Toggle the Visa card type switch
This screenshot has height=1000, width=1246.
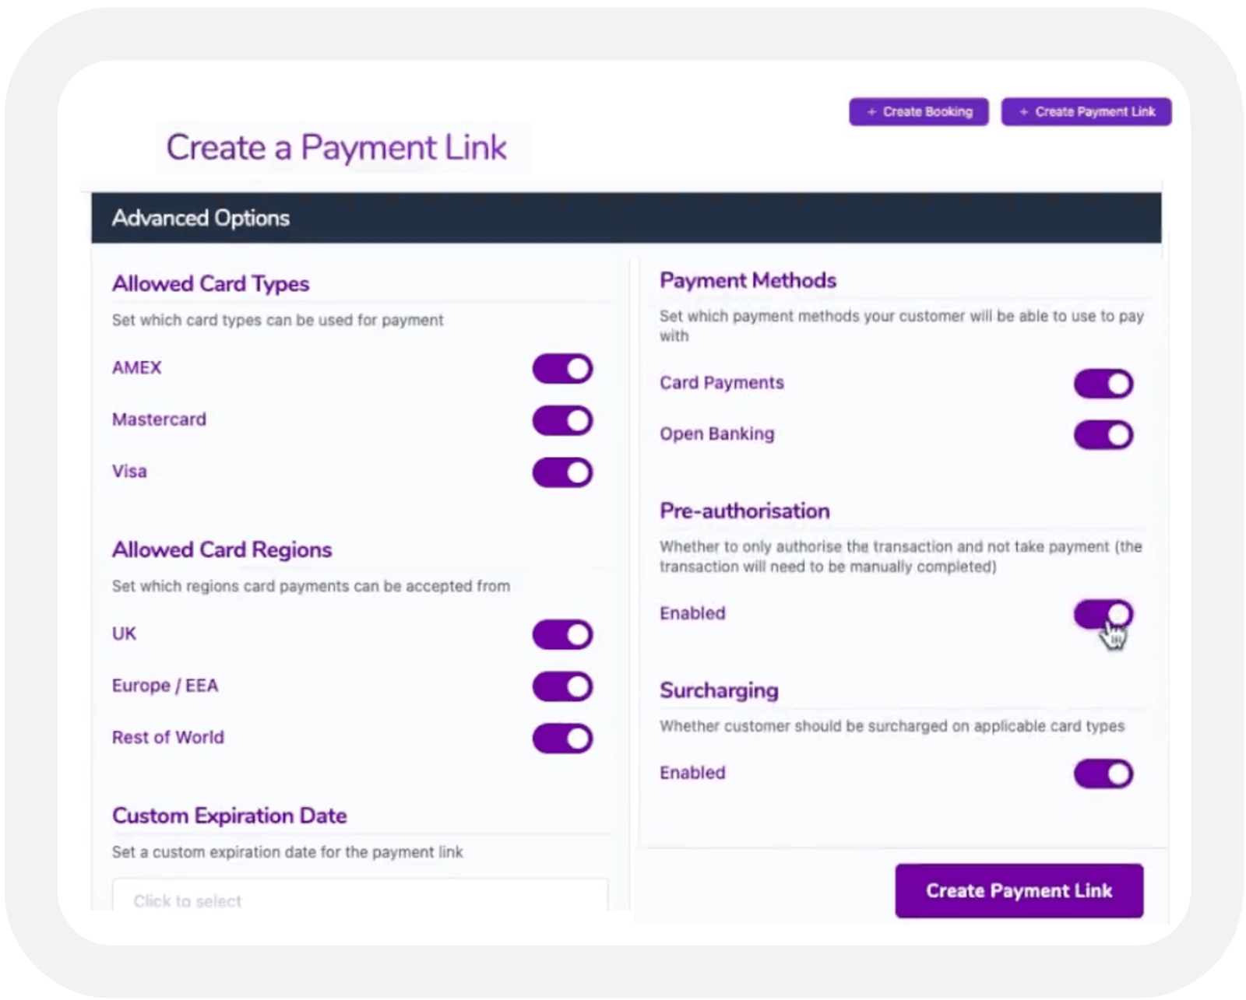(562, 472)
